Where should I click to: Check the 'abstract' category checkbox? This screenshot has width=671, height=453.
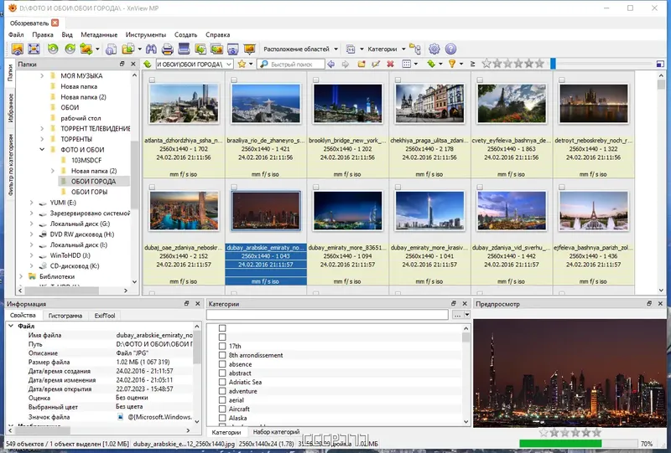(223, 374)
